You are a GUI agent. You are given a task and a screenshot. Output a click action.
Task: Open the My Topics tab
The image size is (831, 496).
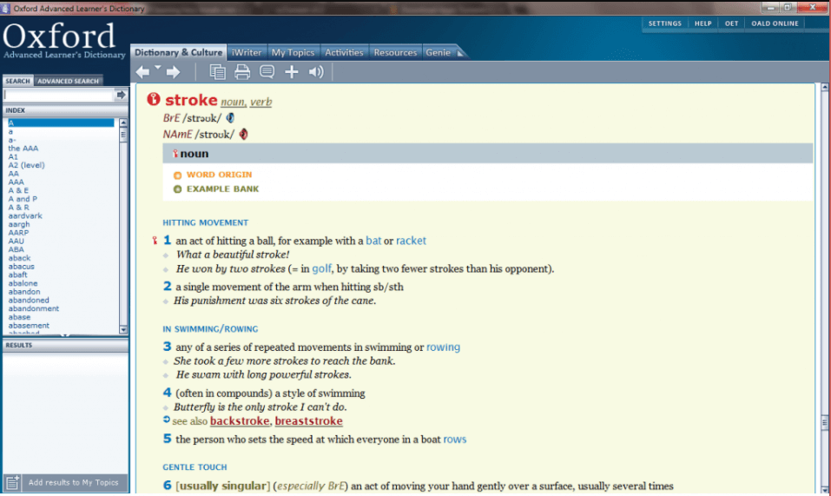click(294, 52)
